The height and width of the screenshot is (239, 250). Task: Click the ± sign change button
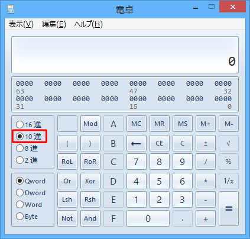[206, 143]
